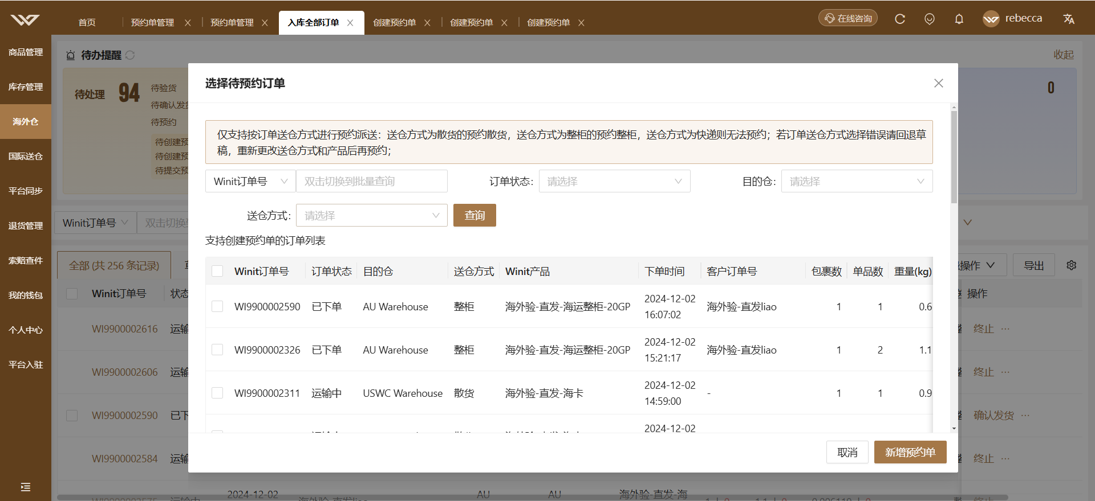Click the 包裹数 column header
This screenshot has width=1095, height=501.
(x=826, y=271)
